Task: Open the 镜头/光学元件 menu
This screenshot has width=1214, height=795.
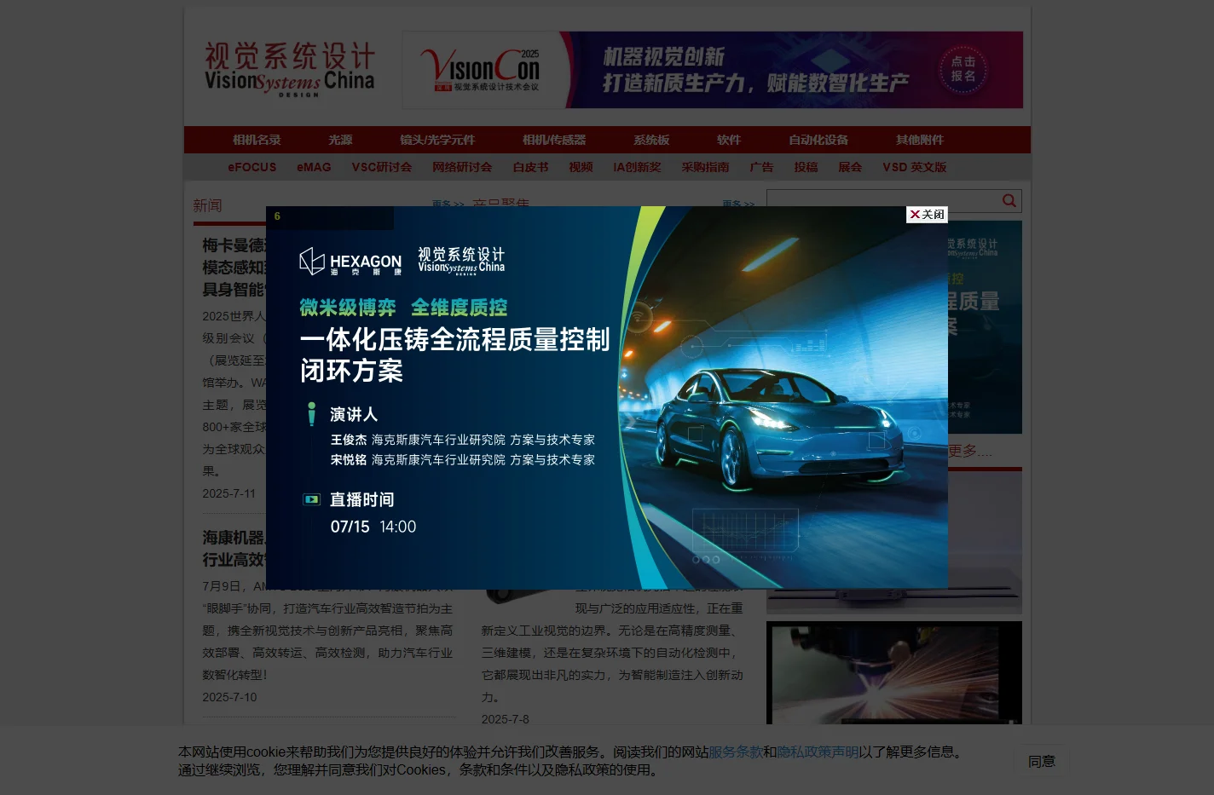Action: (x=437, y=140)
